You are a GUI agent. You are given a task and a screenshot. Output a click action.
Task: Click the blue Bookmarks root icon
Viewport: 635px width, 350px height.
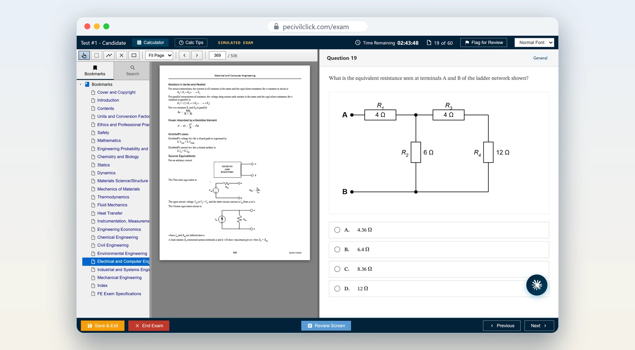87,84
